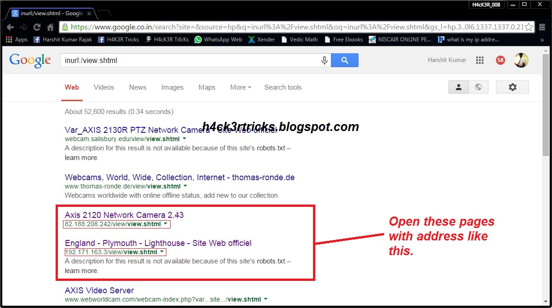Reload the page with refresh icon
This screenshot has height=308, width=552.
pyautogui.click(x=37, y=27)
